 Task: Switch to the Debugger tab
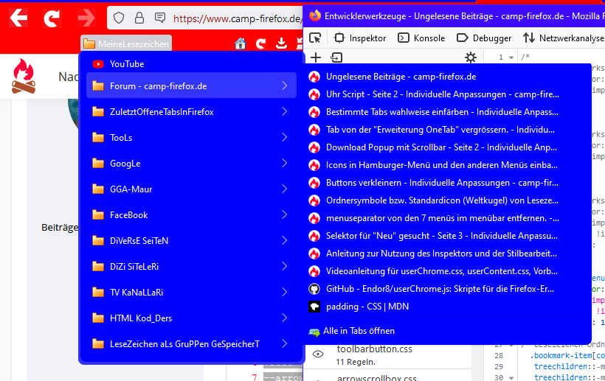[x=483, y=38]
